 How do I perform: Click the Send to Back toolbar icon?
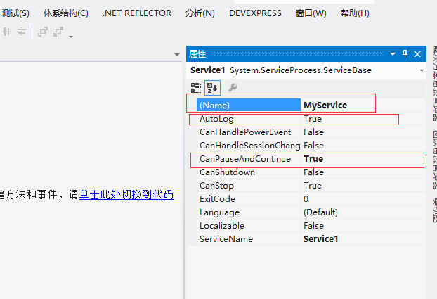58,32
